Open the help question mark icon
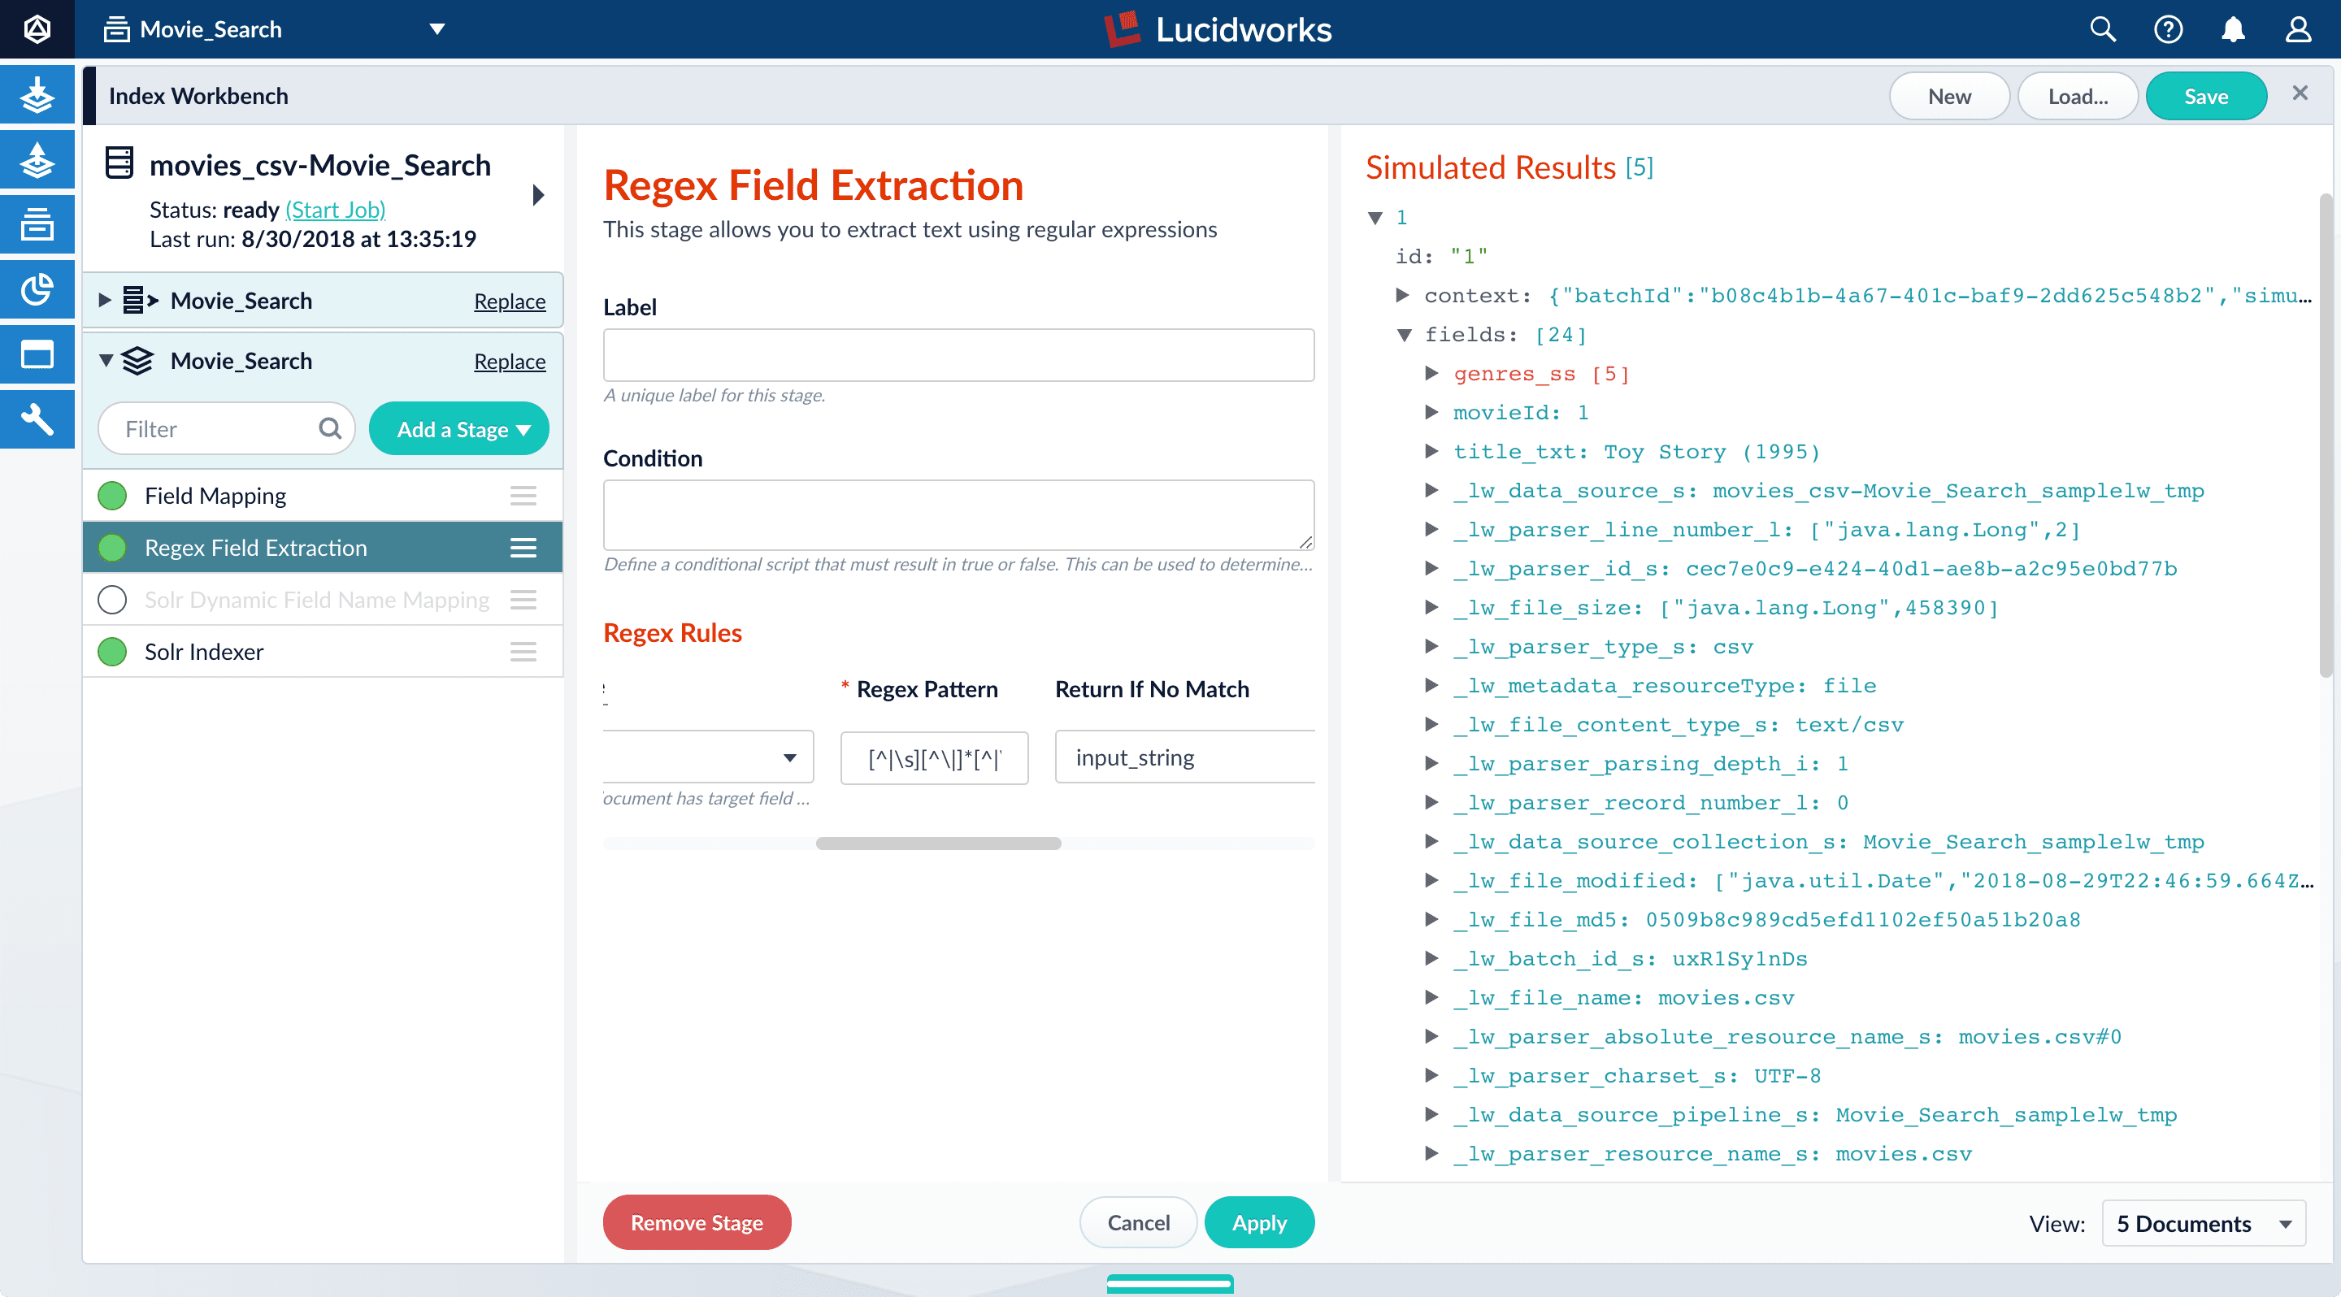The height and width of the screenshot is (1297, 2341). [2167, 29]
